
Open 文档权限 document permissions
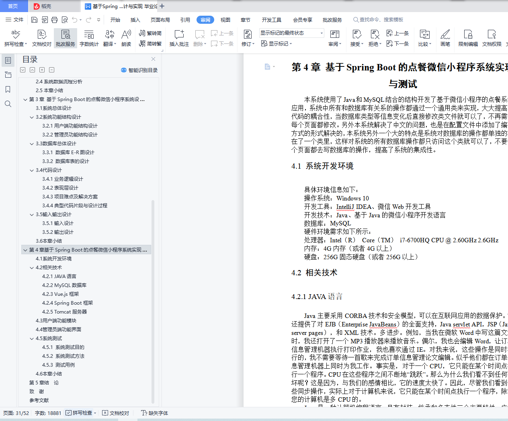(x=492, y=38)
